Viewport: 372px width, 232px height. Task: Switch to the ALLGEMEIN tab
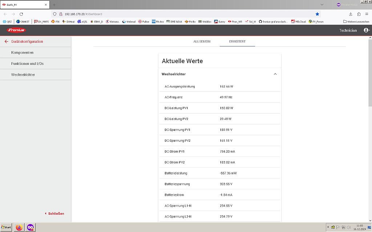point(202,42)
